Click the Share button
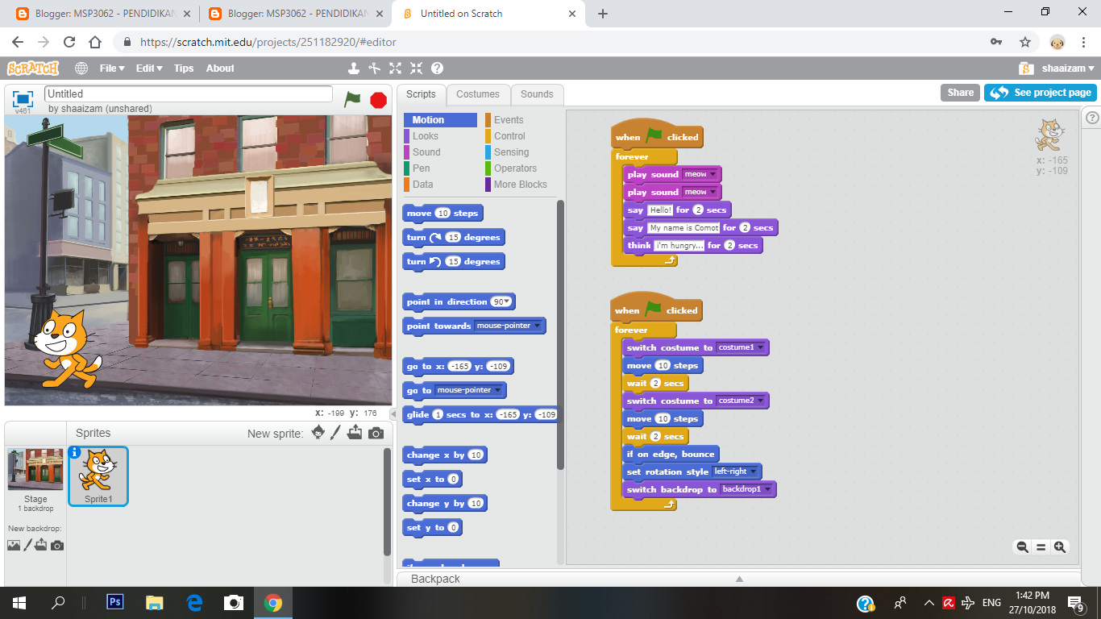 click(x=960, y=93)
